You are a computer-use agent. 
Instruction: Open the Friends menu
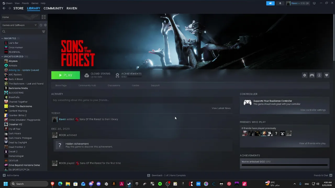[25, 3]
